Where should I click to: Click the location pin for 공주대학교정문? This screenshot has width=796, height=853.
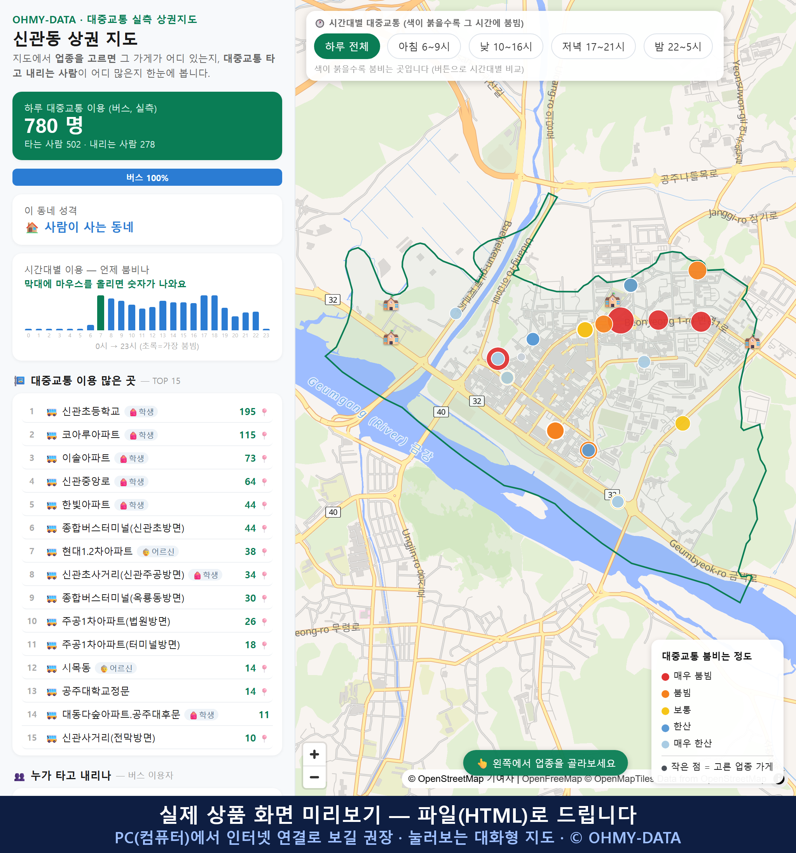(264, 691)
